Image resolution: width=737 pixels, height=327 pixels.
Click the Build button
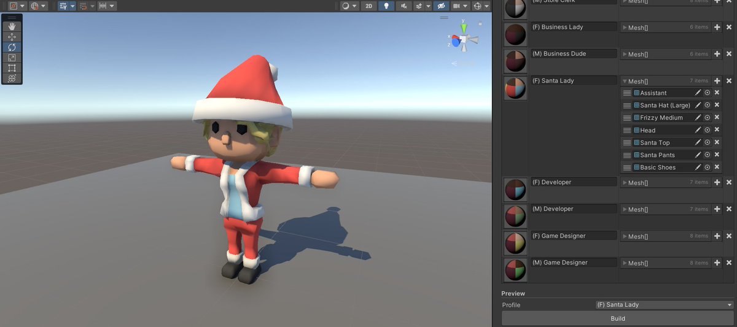pyautogui.click(x=618, y=318)
